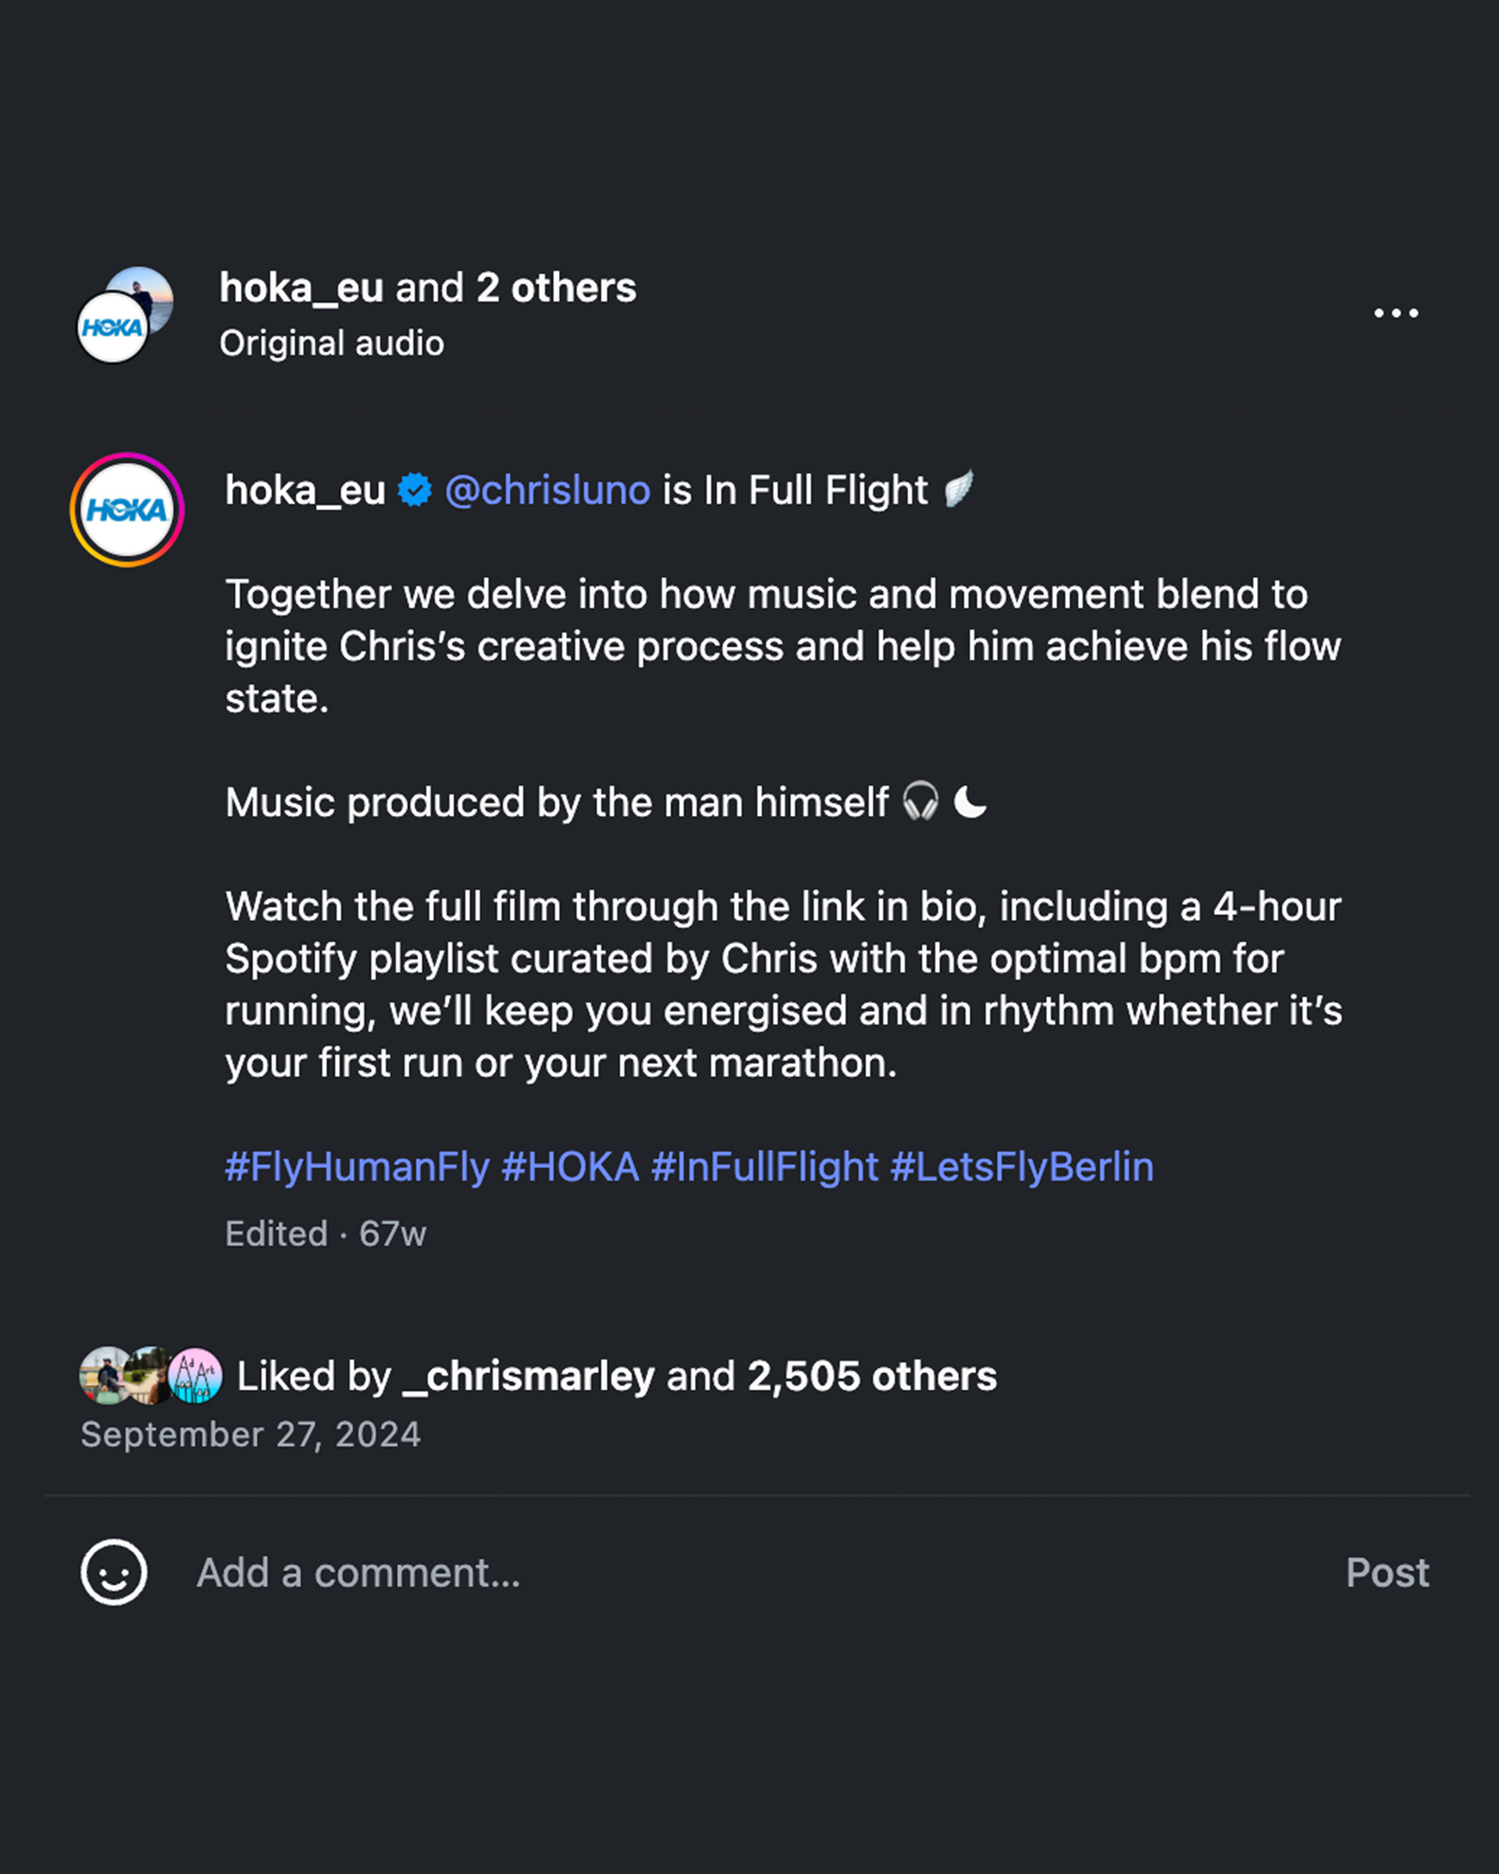
Task: Open the #HOKA hashtag
Action: tap(570, 1167)
